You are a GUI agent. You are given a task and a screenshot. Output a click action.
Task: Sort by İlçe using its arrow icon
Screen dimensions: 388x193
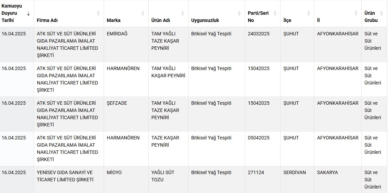(x=309, y=13)
